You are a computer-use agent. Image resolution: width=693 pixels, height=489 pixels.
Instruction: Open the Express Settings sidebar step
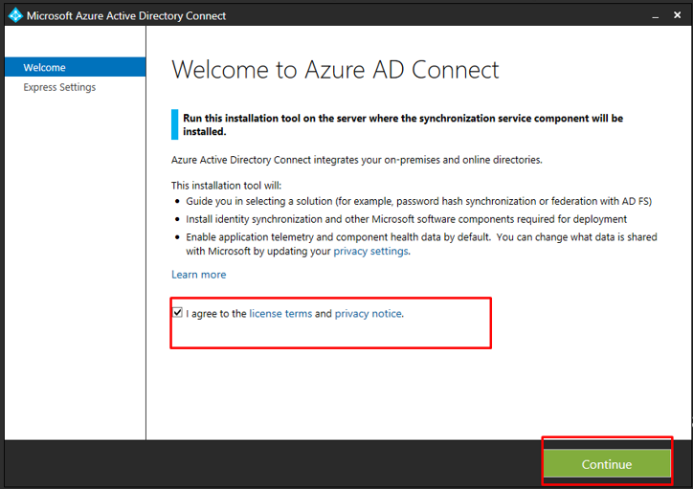(x=59, y=87)
